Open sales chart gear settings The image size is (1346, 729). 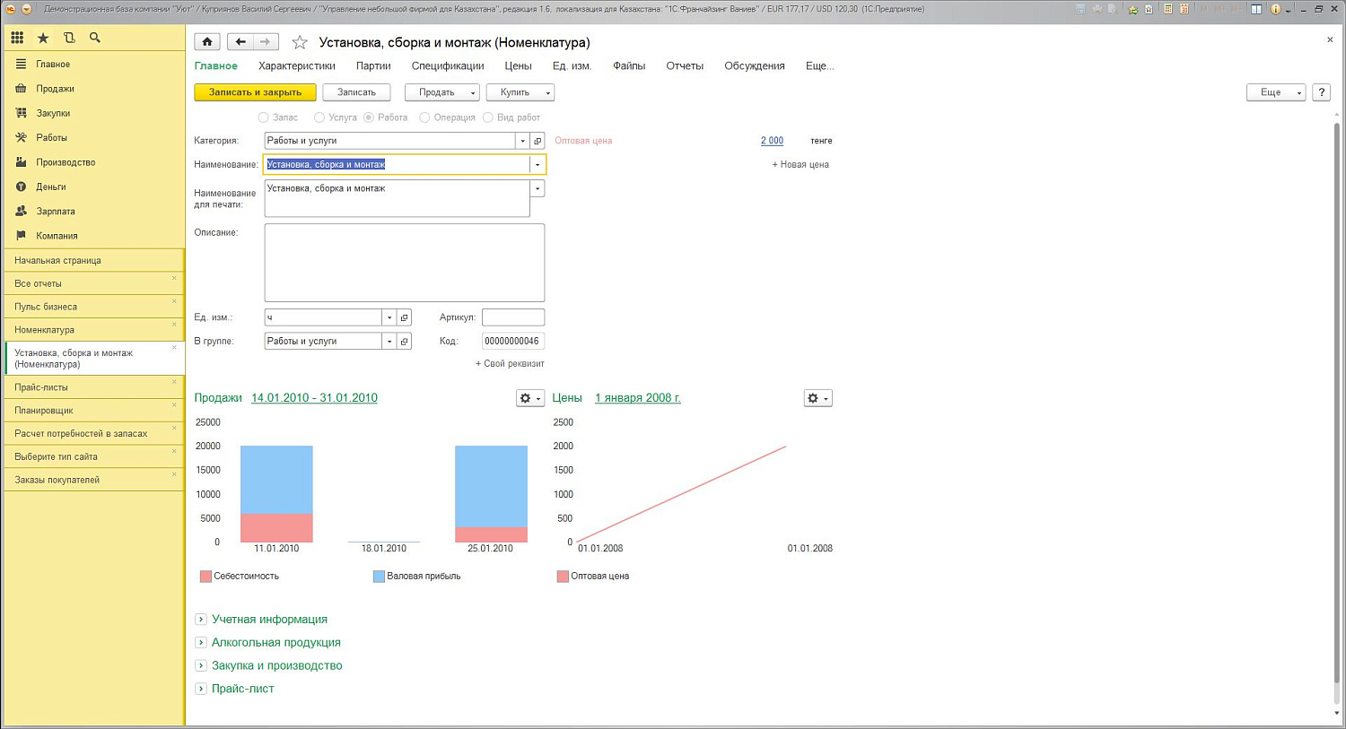pyautogui.click(x=529, y=398)
